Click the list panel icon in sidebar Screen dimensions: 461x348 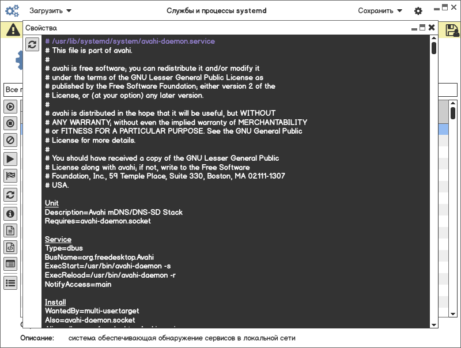(x=10, y=264)
